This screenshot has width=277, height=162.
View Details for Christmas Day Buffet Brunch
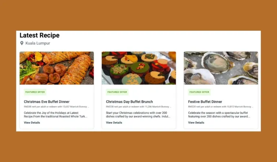pyautogui.click(x=114, y=123)
